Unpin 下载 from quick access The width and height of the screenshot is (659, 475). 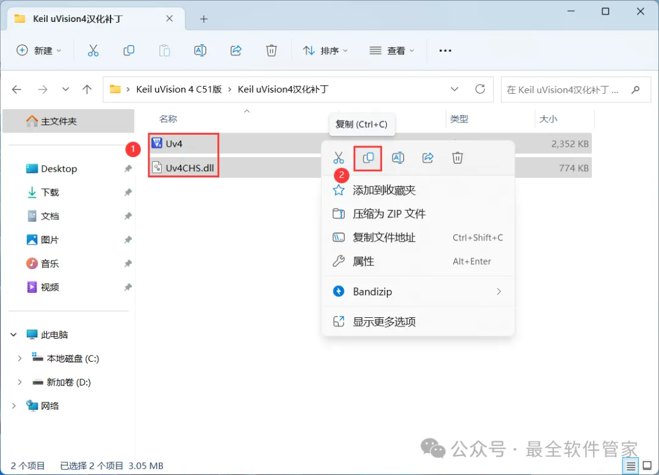pyautogui.click(x=128, y=192)
